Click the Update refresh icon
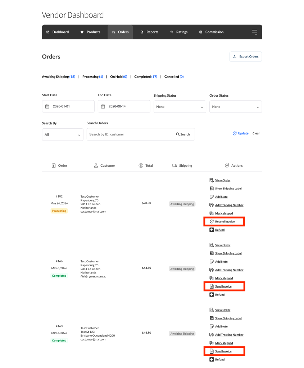304x368 pixels. point(235,133)
